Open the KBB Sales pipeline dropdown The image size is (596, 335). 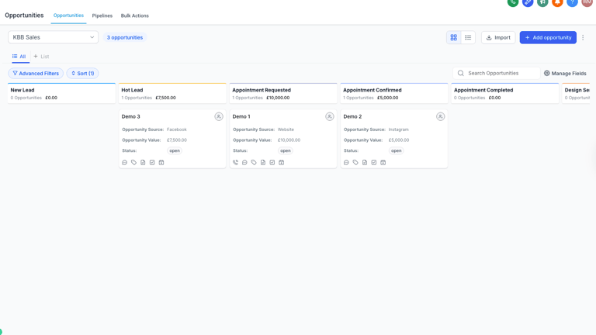tap(53, 37)
